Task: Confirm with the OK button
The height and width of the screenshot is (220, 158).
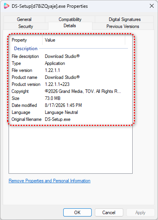Action: coord(77,213)
